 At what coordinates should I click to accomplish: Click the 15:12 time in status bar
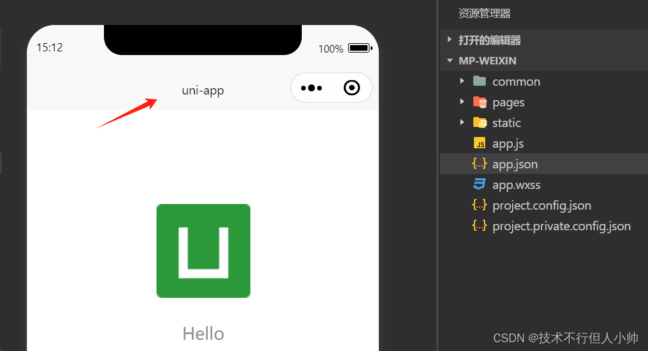[x=49, y=48]
